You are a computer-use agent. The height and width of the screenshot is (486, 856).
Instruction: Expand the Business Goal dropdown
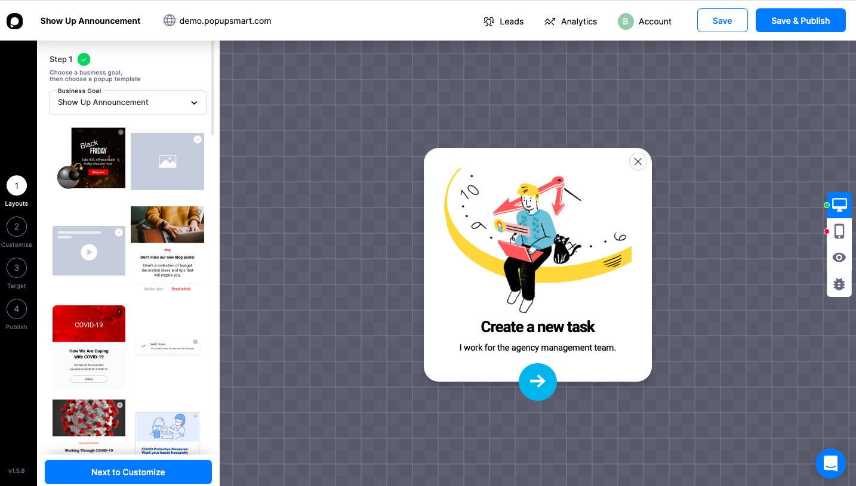click(128, 103)
